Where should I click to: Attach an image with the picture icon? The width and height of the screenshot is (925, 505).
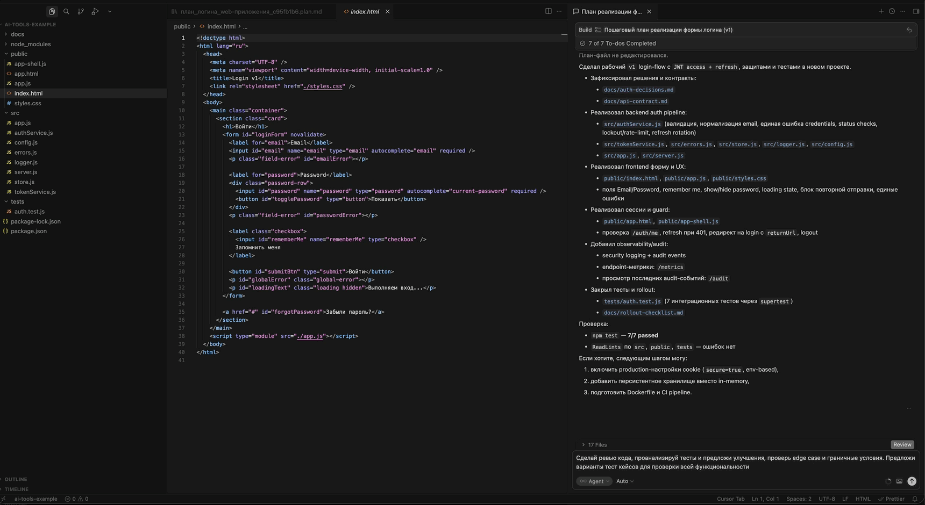point(899,481)
